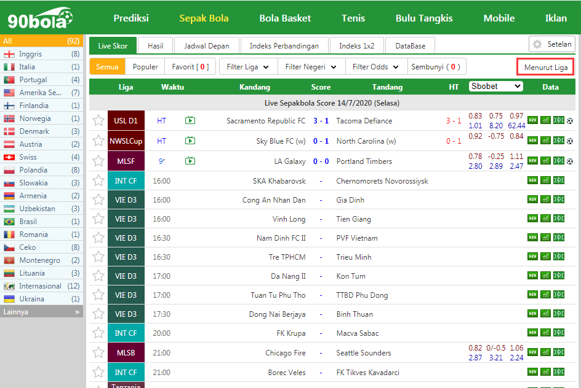The height and width of the screenshot is (388, 581).
Task: Toggle favorite star for Borec Veles match
Action: 98,372
